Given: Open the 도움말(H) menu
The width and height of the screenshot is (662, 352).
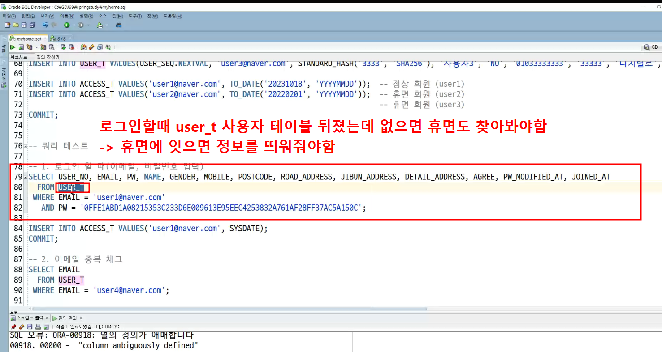Looking at the screenshot, I should pyautogui.click(x=173, y=16).
